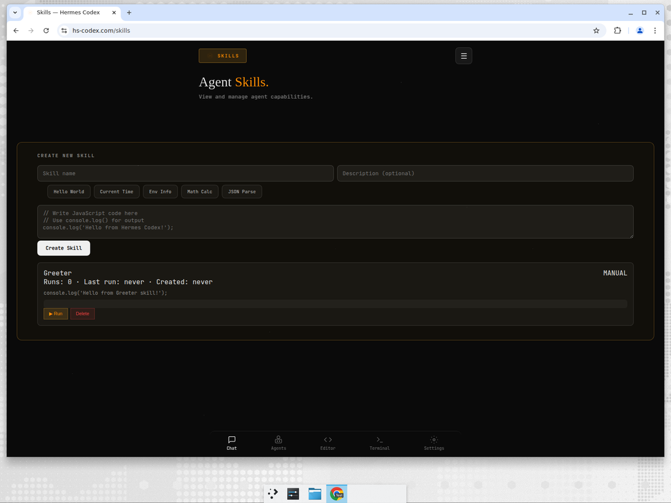
Task: Go back in browser history
Action: (16, 30)
